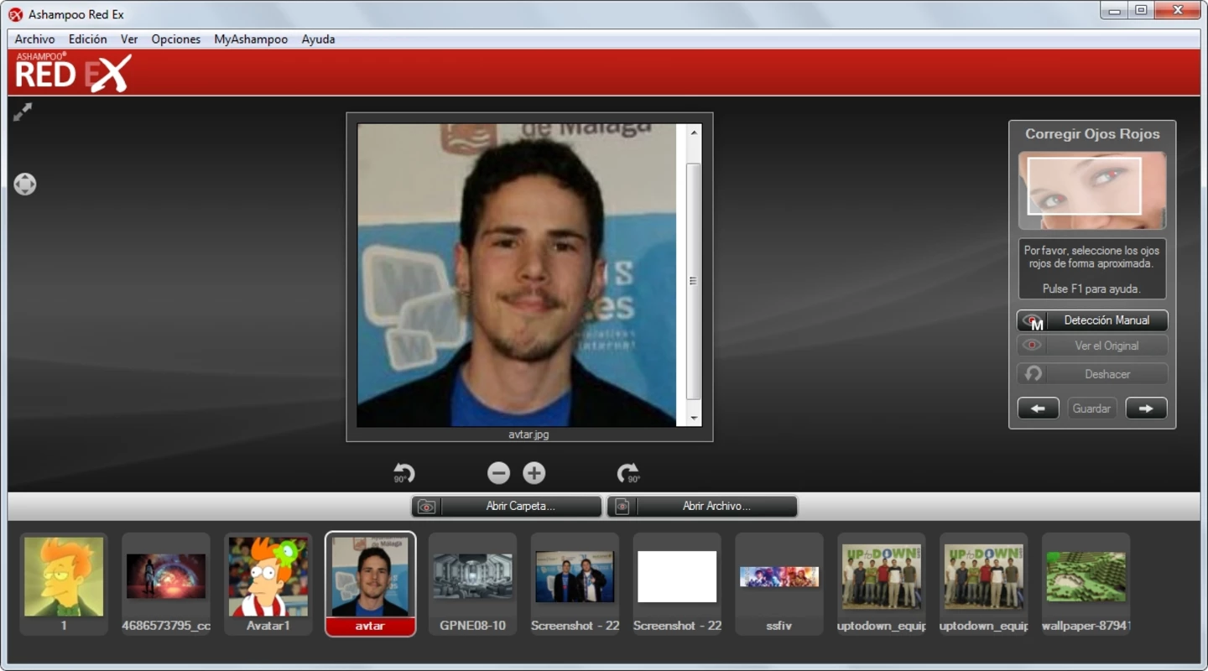Open the Ayuda menu
The width and height of the screenshot is (1208, 671).
click(318, 39)
